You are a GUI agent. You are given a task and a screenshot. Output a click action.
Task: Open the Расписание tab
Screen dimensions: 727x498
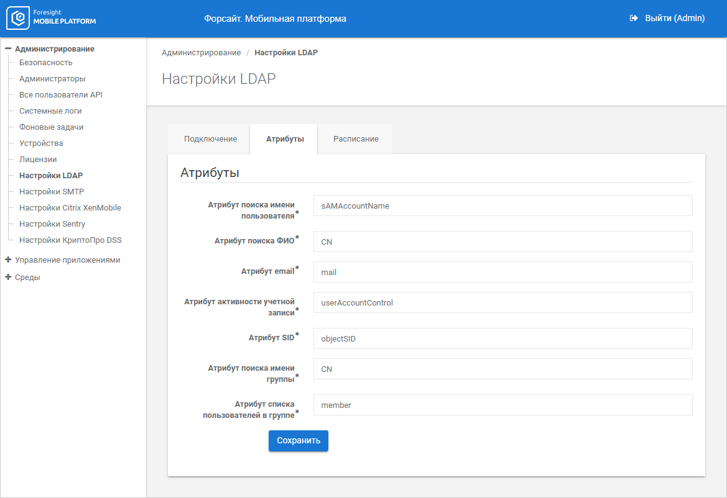pos(356,139)
